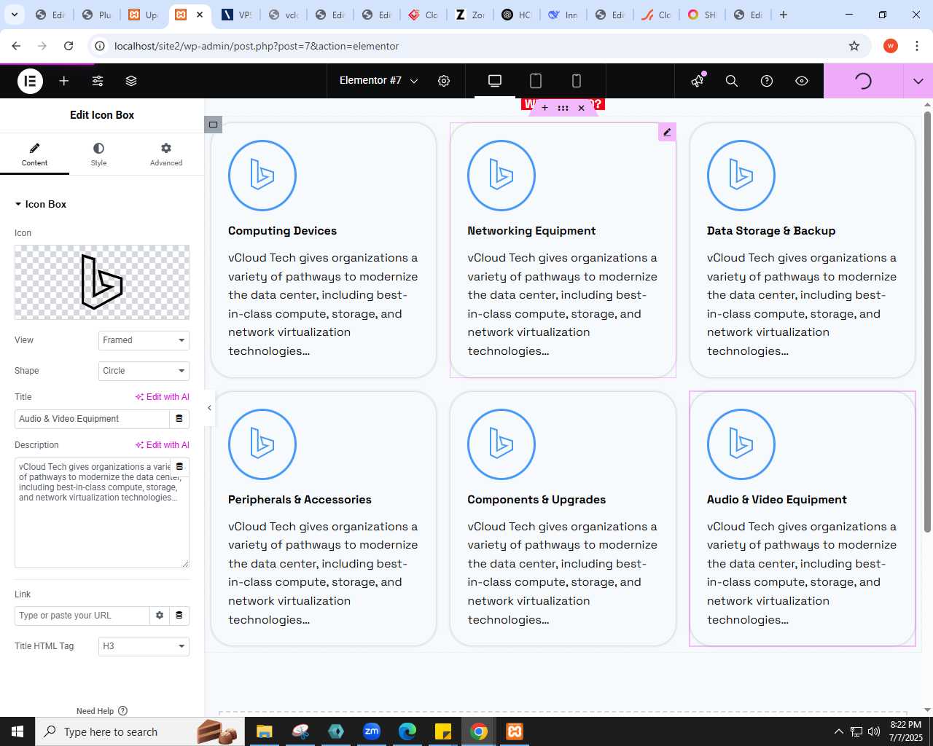Screen dimensions: 933x746
Task: Go back in browser history
Action: point(16,46)
